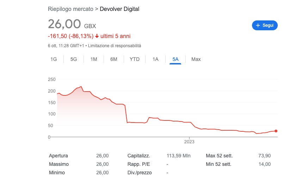Image resolution: width=295 pixels, height=181 pixels.
Task: Show the Max time range tab
Action: pos(196,59)
